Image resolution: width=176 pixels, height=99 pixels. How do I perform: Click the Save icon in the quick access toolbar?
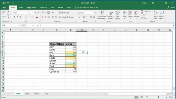4,3
